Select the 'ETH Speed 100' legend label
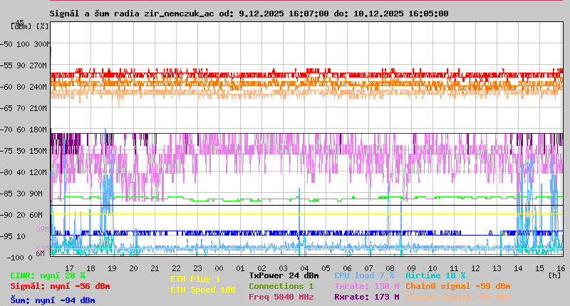The width and height of the screenshot is (570, 306). [x=203, y=290]
